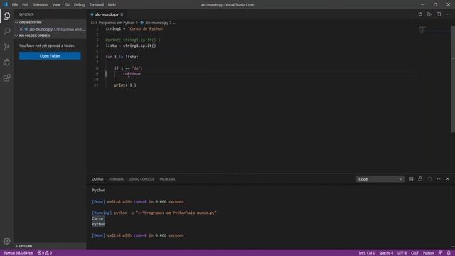The height and width of the screenshot is (256, 455).
Task: Change the UTF-8 encoding setting
Action: (402, 253)
